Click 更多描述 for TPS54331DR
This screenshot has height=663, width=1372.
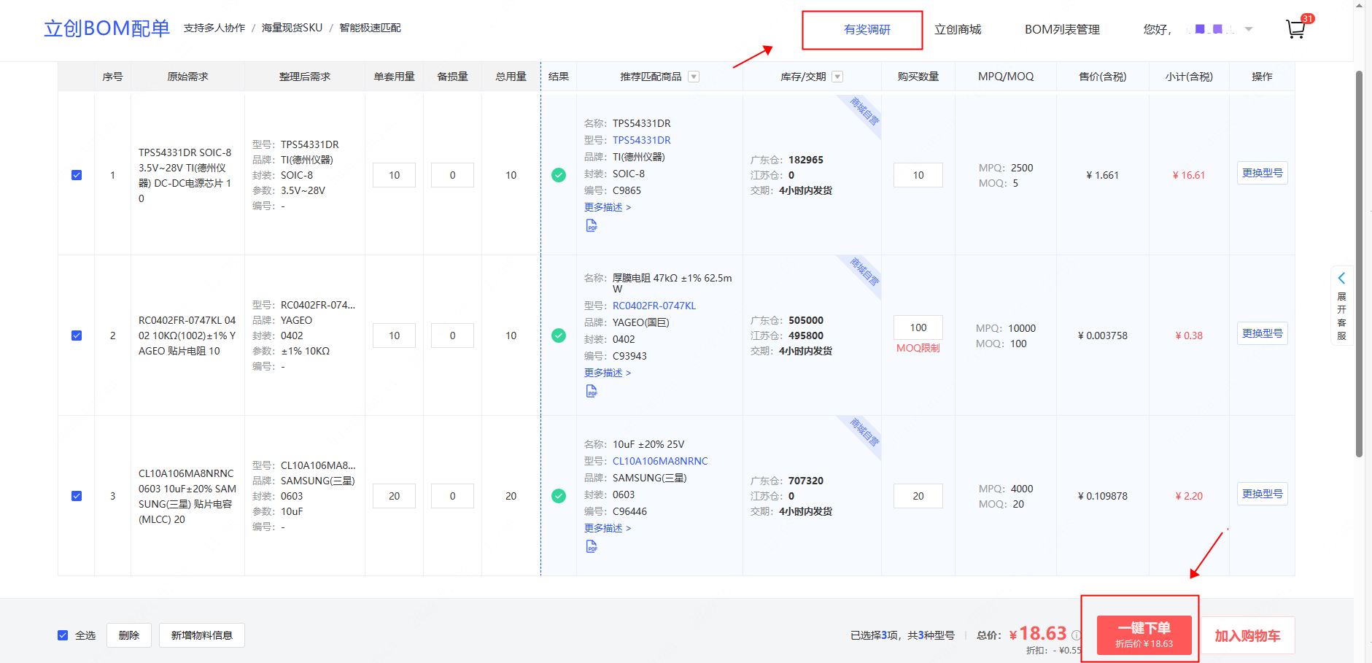coord(608,207)
